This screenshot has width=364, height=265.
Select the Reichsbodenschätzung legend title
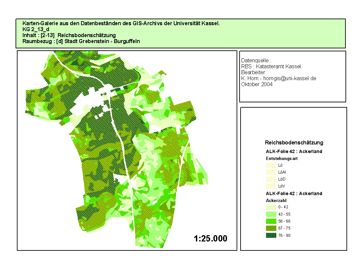pyautogui.click(x=294, y=143)
